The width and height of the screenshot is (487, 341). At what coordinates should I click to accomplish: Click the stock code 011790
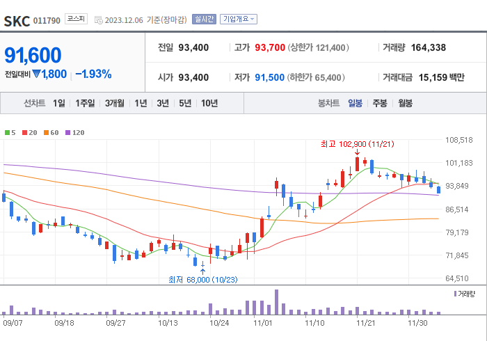47,21
